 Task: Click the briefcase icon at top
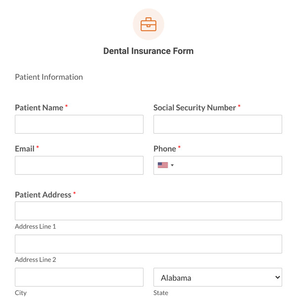[x=148, y=24]
